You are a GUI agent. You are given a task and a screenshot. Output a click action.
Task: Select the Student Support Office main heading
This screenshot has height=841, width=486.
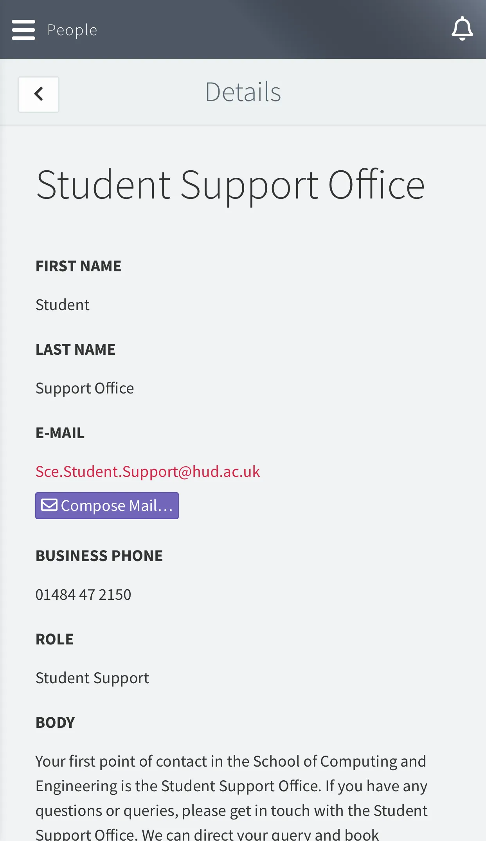(x=230, y=185)
